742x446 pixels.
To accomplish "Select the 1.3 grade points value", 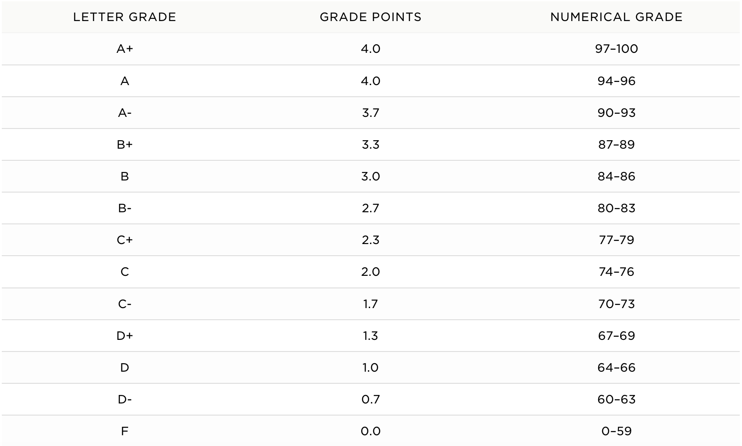I will point(371,336).
